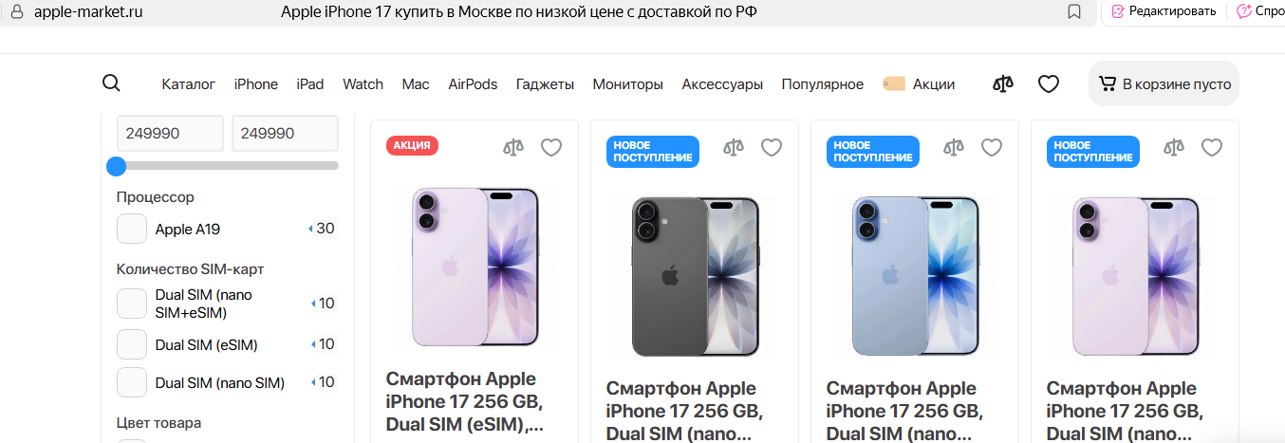Enable the Dual SIM (nano SIM+eSIM) filter

coord(132,304)
